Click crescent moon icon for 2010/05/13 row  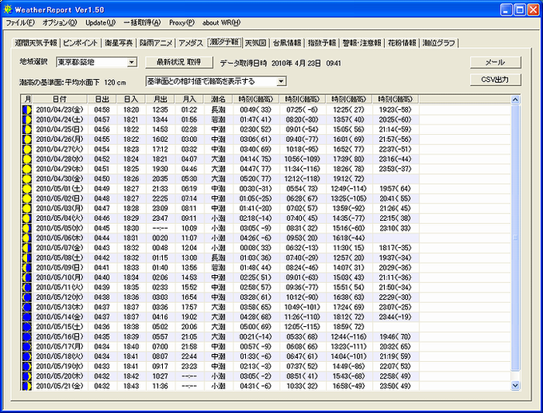26,307
